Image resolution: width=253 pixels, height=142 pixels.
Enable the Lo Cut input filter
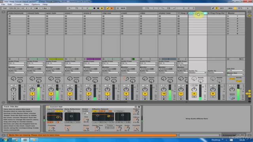(x=51, y=111)
